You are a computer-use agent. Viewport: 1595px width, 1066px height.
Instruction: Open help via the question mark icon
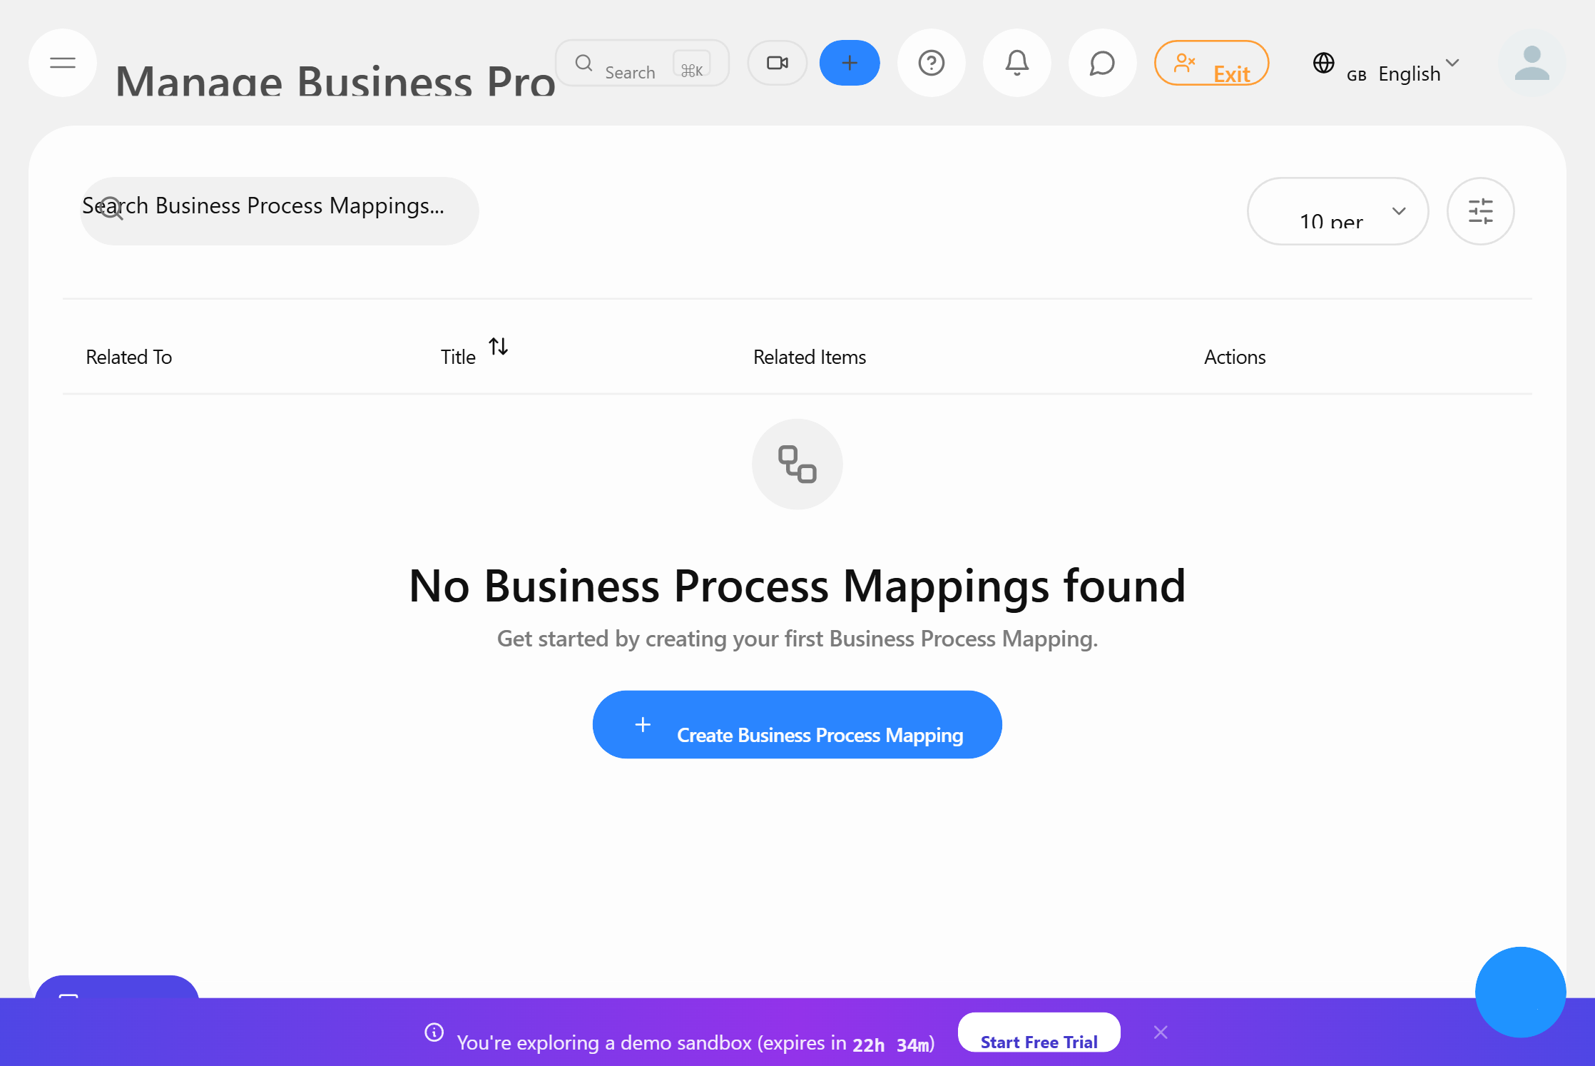pos(932,63)
